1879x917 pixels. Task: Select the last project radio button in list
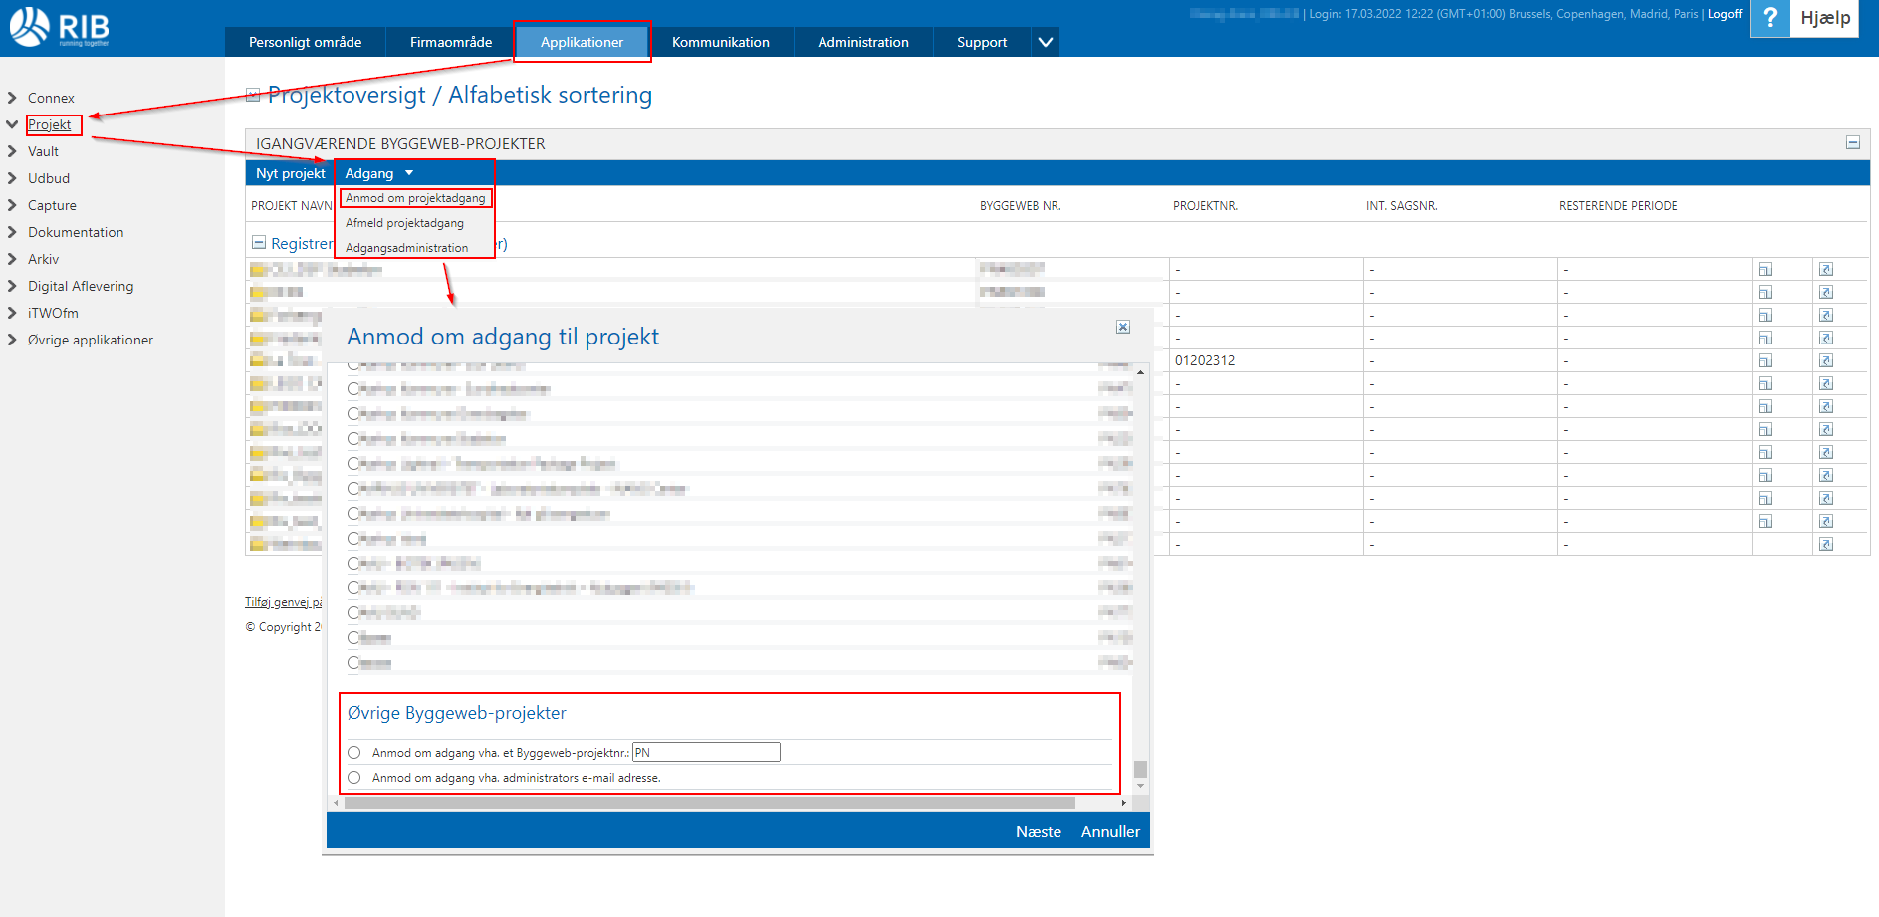tap(353, 662)
